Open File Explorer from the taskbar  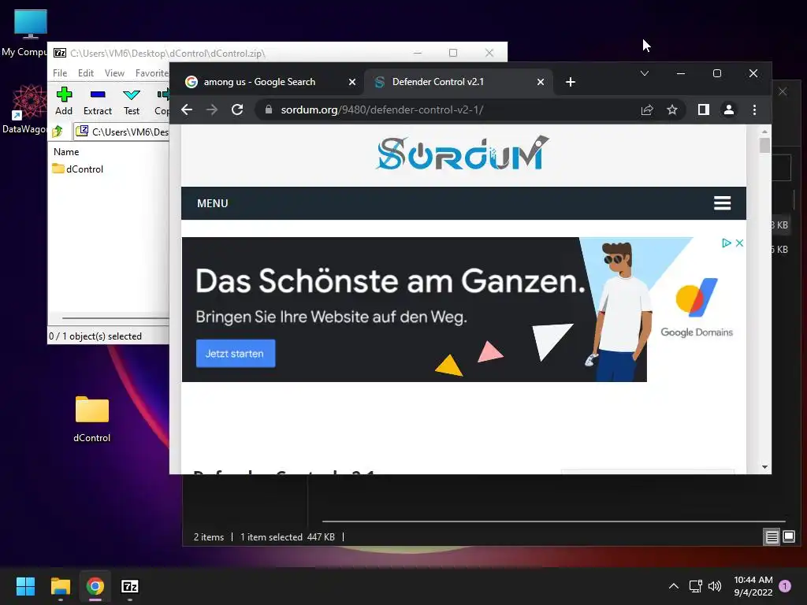point(60,586)
